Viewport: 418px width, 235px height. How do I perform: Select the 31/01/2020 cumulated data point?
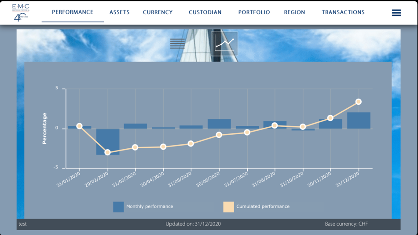[x=79, y=126]
